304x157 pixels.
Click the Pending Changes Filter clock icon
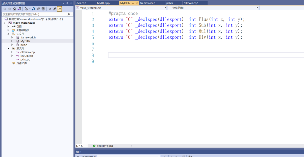tap(26, 9)
